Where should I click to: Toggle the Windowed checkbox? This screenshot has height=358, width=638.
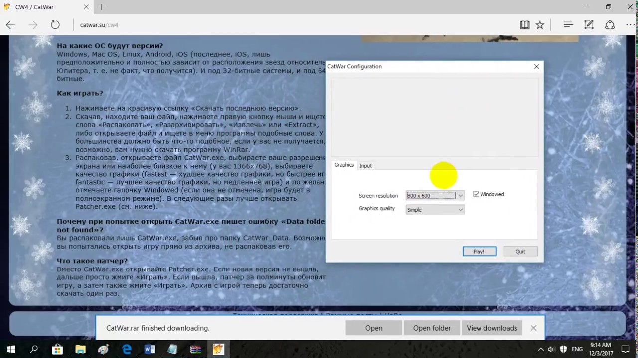click(x=476, y=194)
